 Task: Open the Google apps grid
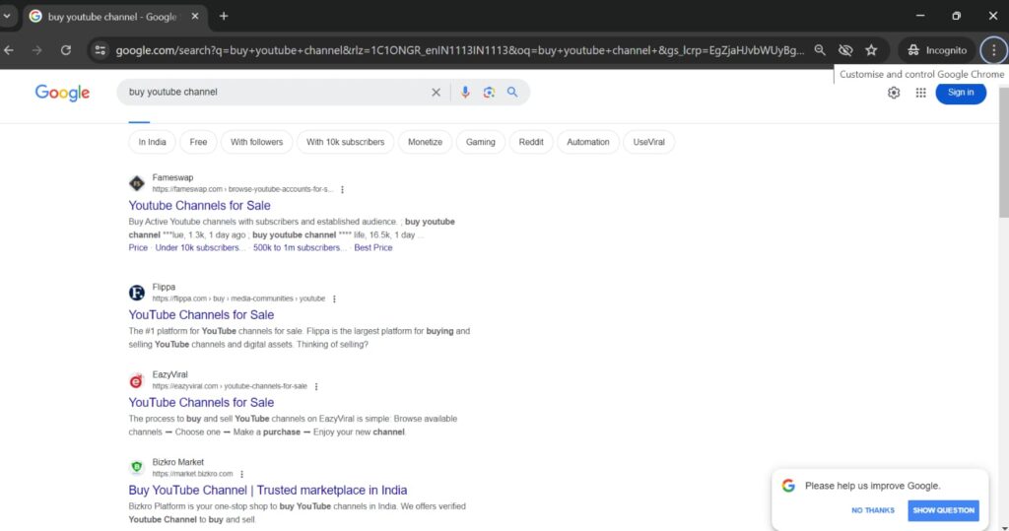pos(921,93)
